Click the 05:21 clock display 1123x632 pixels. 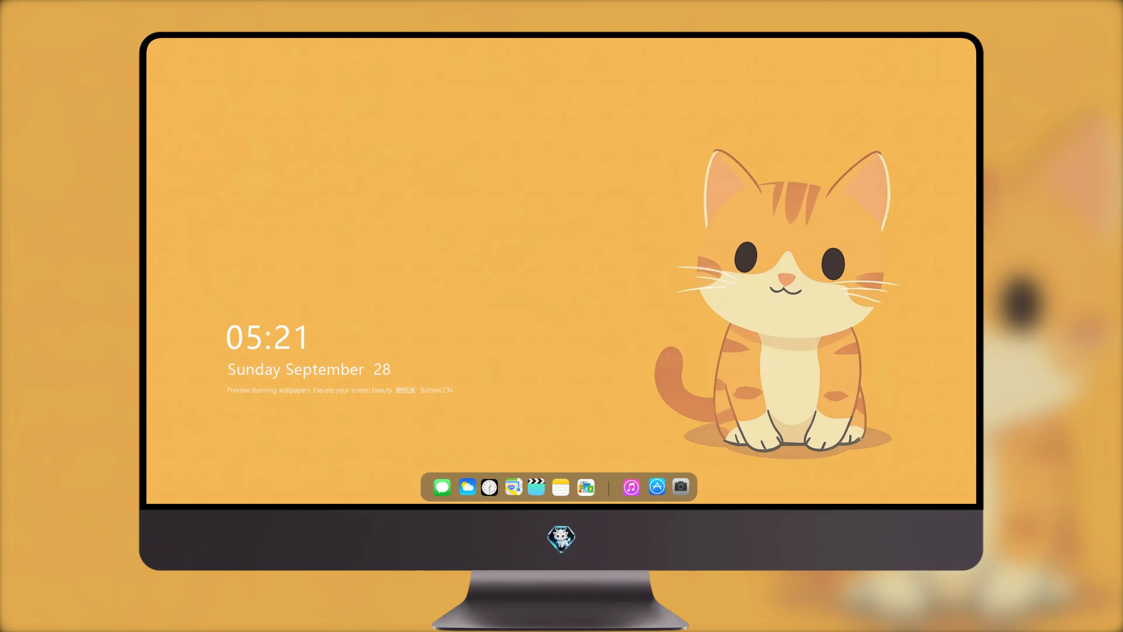click(267, 338)
